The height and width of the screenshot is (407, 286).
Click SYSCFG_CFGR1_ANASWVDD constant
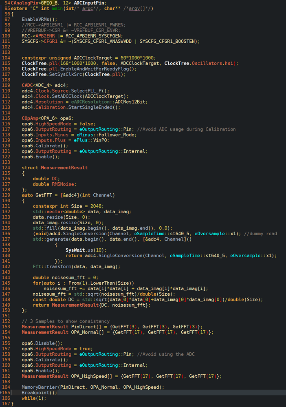(103, 41)
